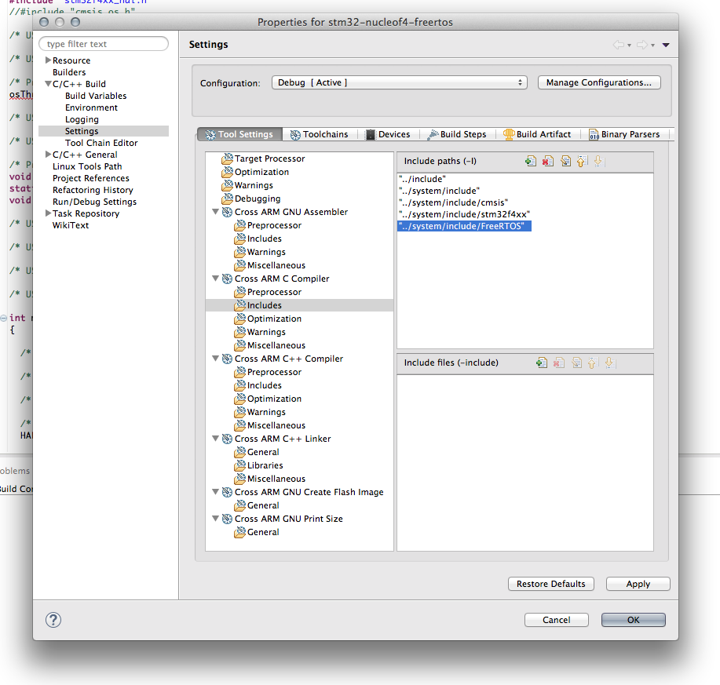Select WikiText in the sidebar
The height and width of the screenshot is (685, 720).
click(x=71, y=225)
